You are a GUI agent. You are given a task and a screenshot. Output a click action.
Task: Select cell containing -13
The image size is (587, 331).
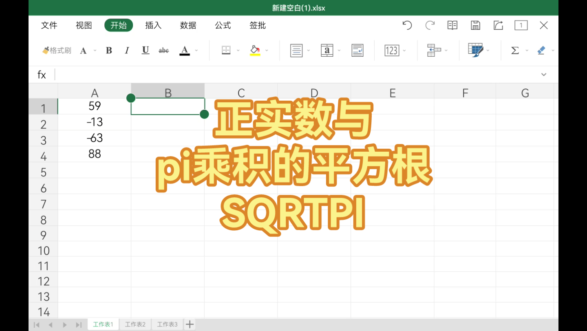tap(95, 122)
